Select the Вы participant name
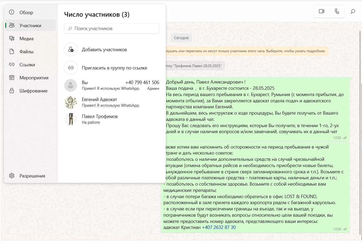362x243 pixels. (x=85, y=82)
